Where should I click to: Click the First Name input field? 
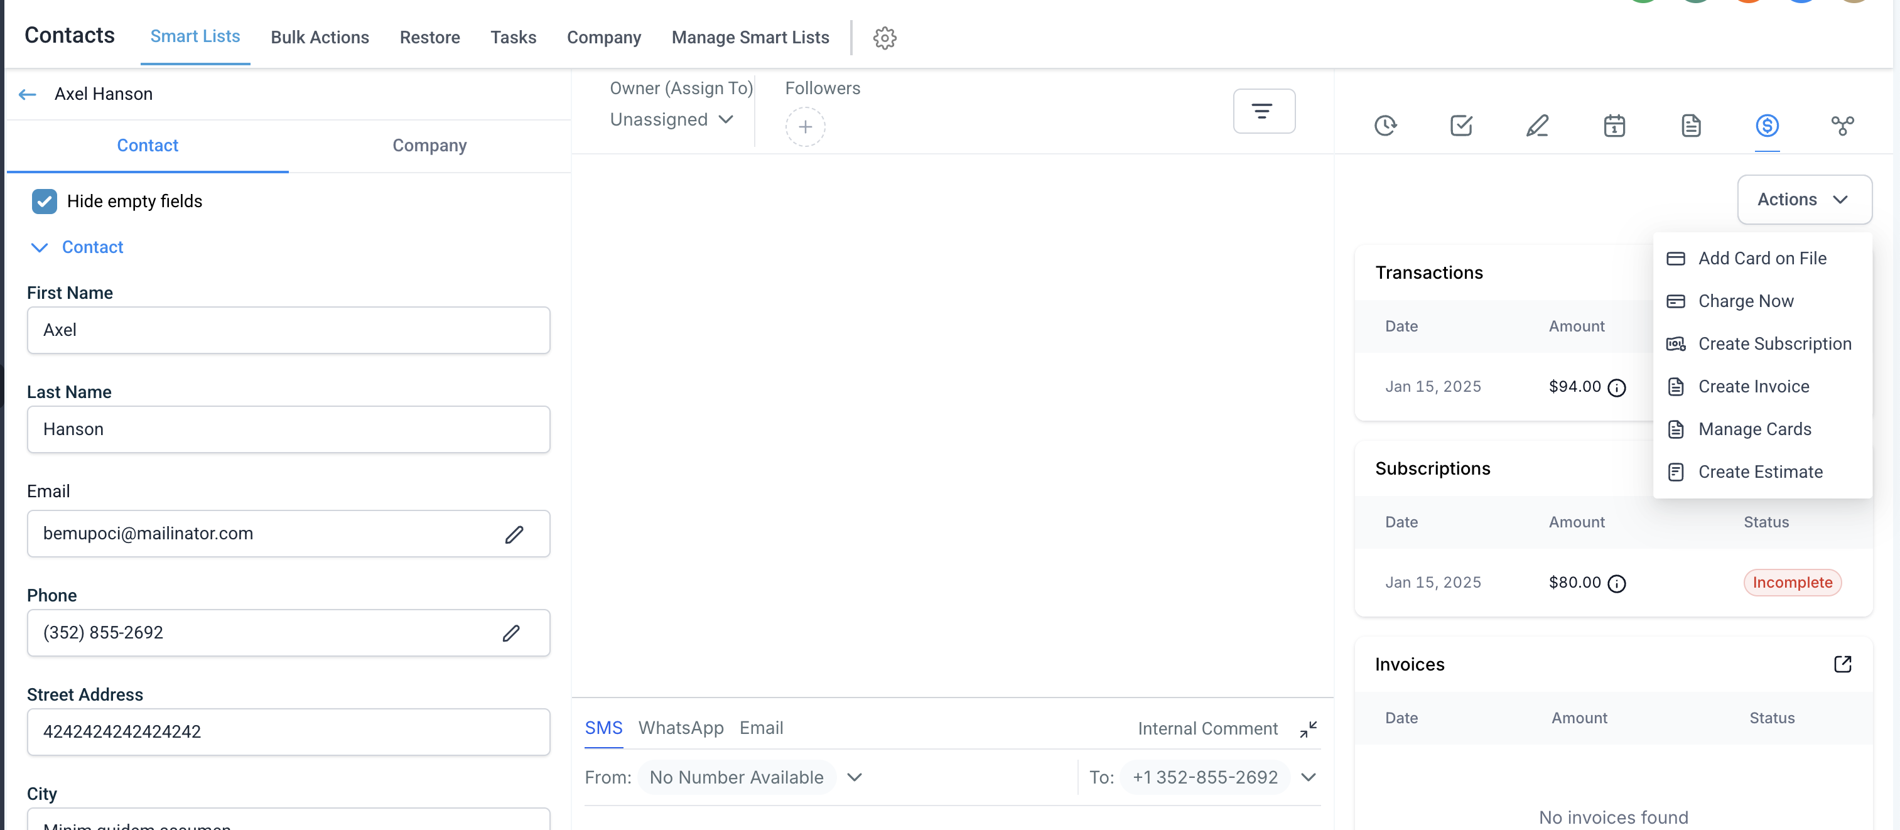288,330
